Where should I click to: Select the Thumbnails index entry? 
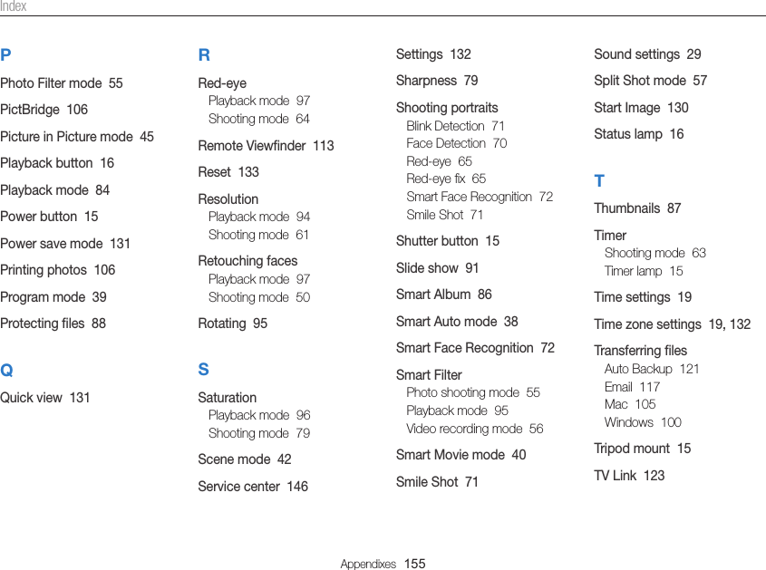coord(636,208)
